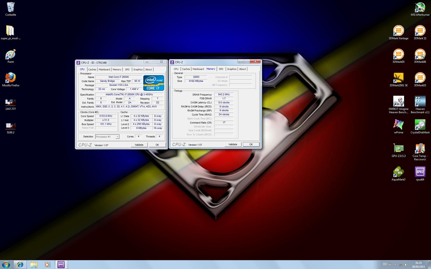431x269 pixels.
Task: Click the Bus Speed 101.1 MHz value
Action: pyautogui.click(x=106, y=124)
